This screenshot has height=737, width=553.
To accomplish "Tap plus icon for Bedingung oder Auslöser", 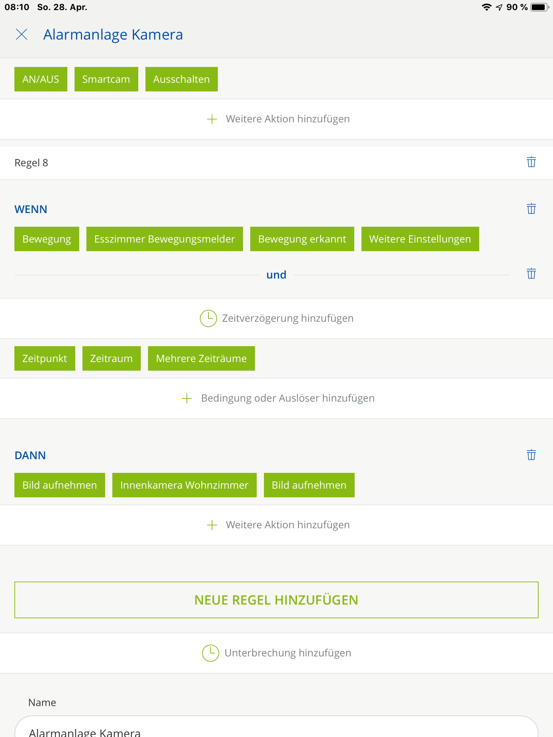I will [187, 398].
